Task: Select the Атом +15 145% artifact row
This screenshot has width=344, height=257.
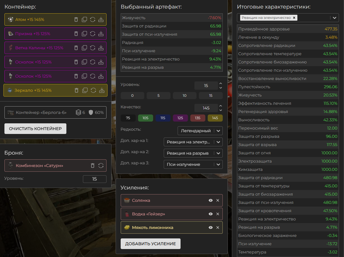Action: coord(55,19)
